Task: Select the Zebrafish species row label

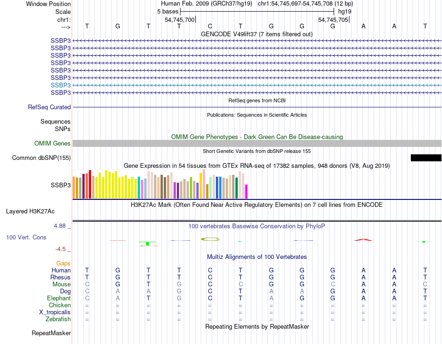Action: [58, 319]
